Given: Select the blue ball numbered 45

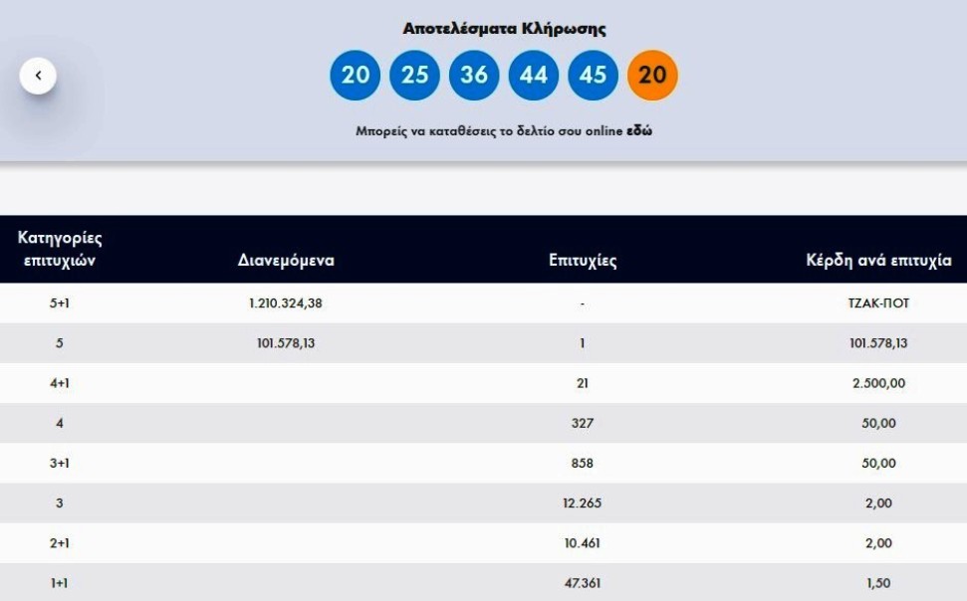Looking at the screenshot, I should coord(593,76).
